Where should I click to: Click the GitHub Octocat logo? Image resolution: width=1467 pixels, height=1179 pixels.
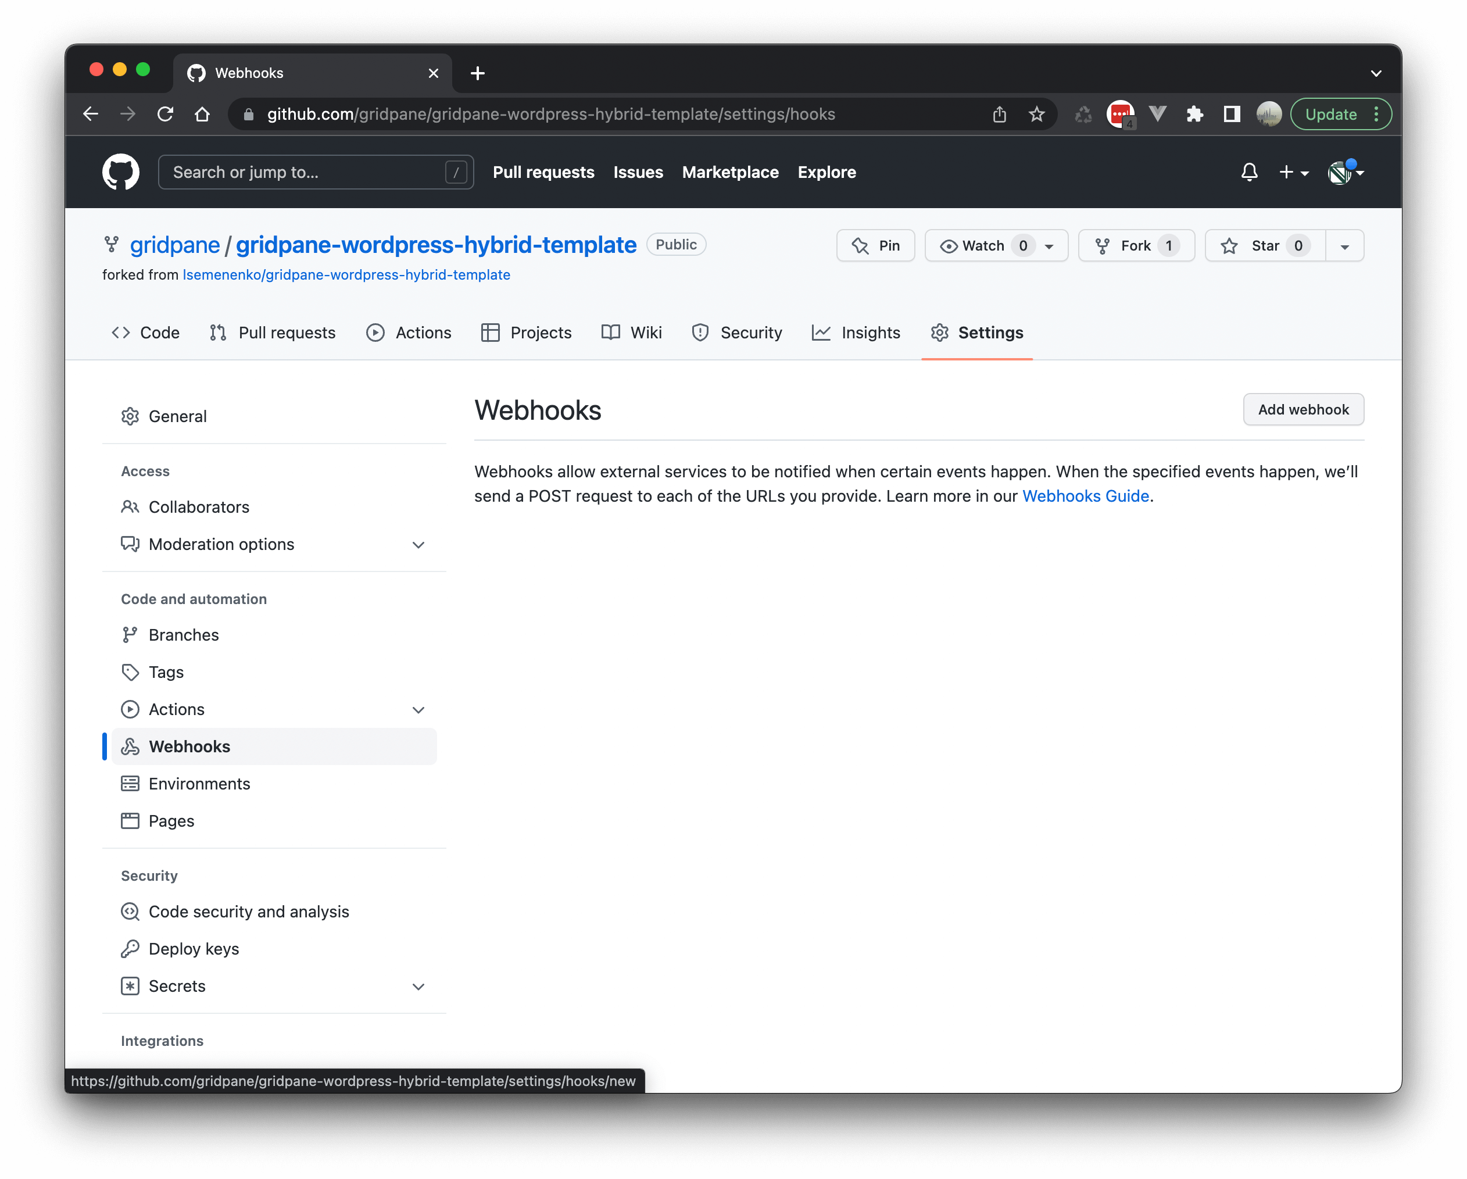pos(120,172)
